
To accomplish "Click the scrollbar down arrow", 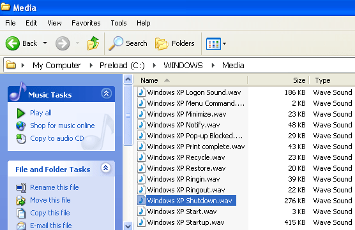I will 128,226.
